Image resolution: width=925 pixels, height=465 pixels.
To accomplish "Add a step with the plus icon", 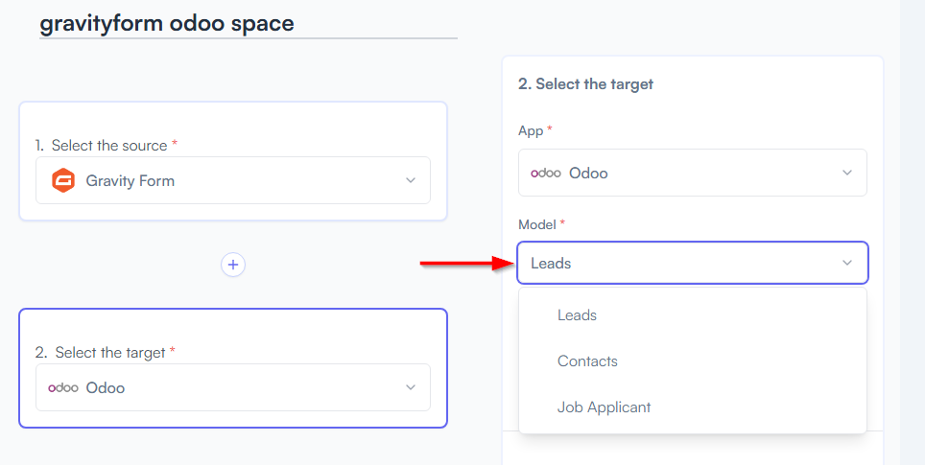I will point(233,265).
